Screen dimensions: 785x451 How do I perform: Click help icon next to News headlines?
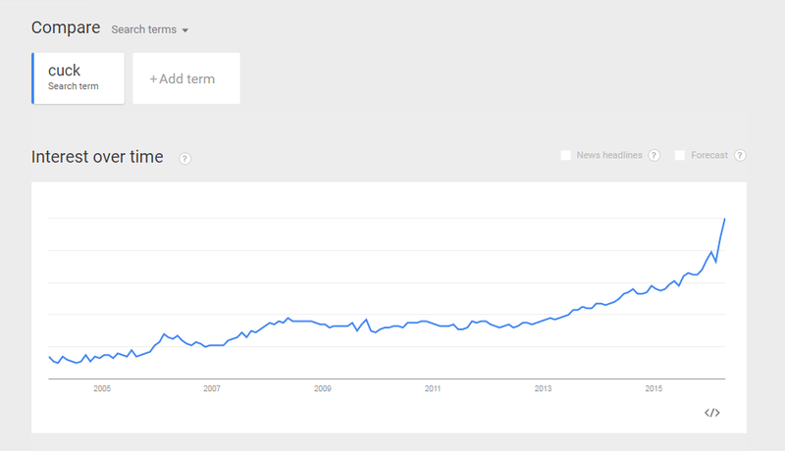point(654,156)
